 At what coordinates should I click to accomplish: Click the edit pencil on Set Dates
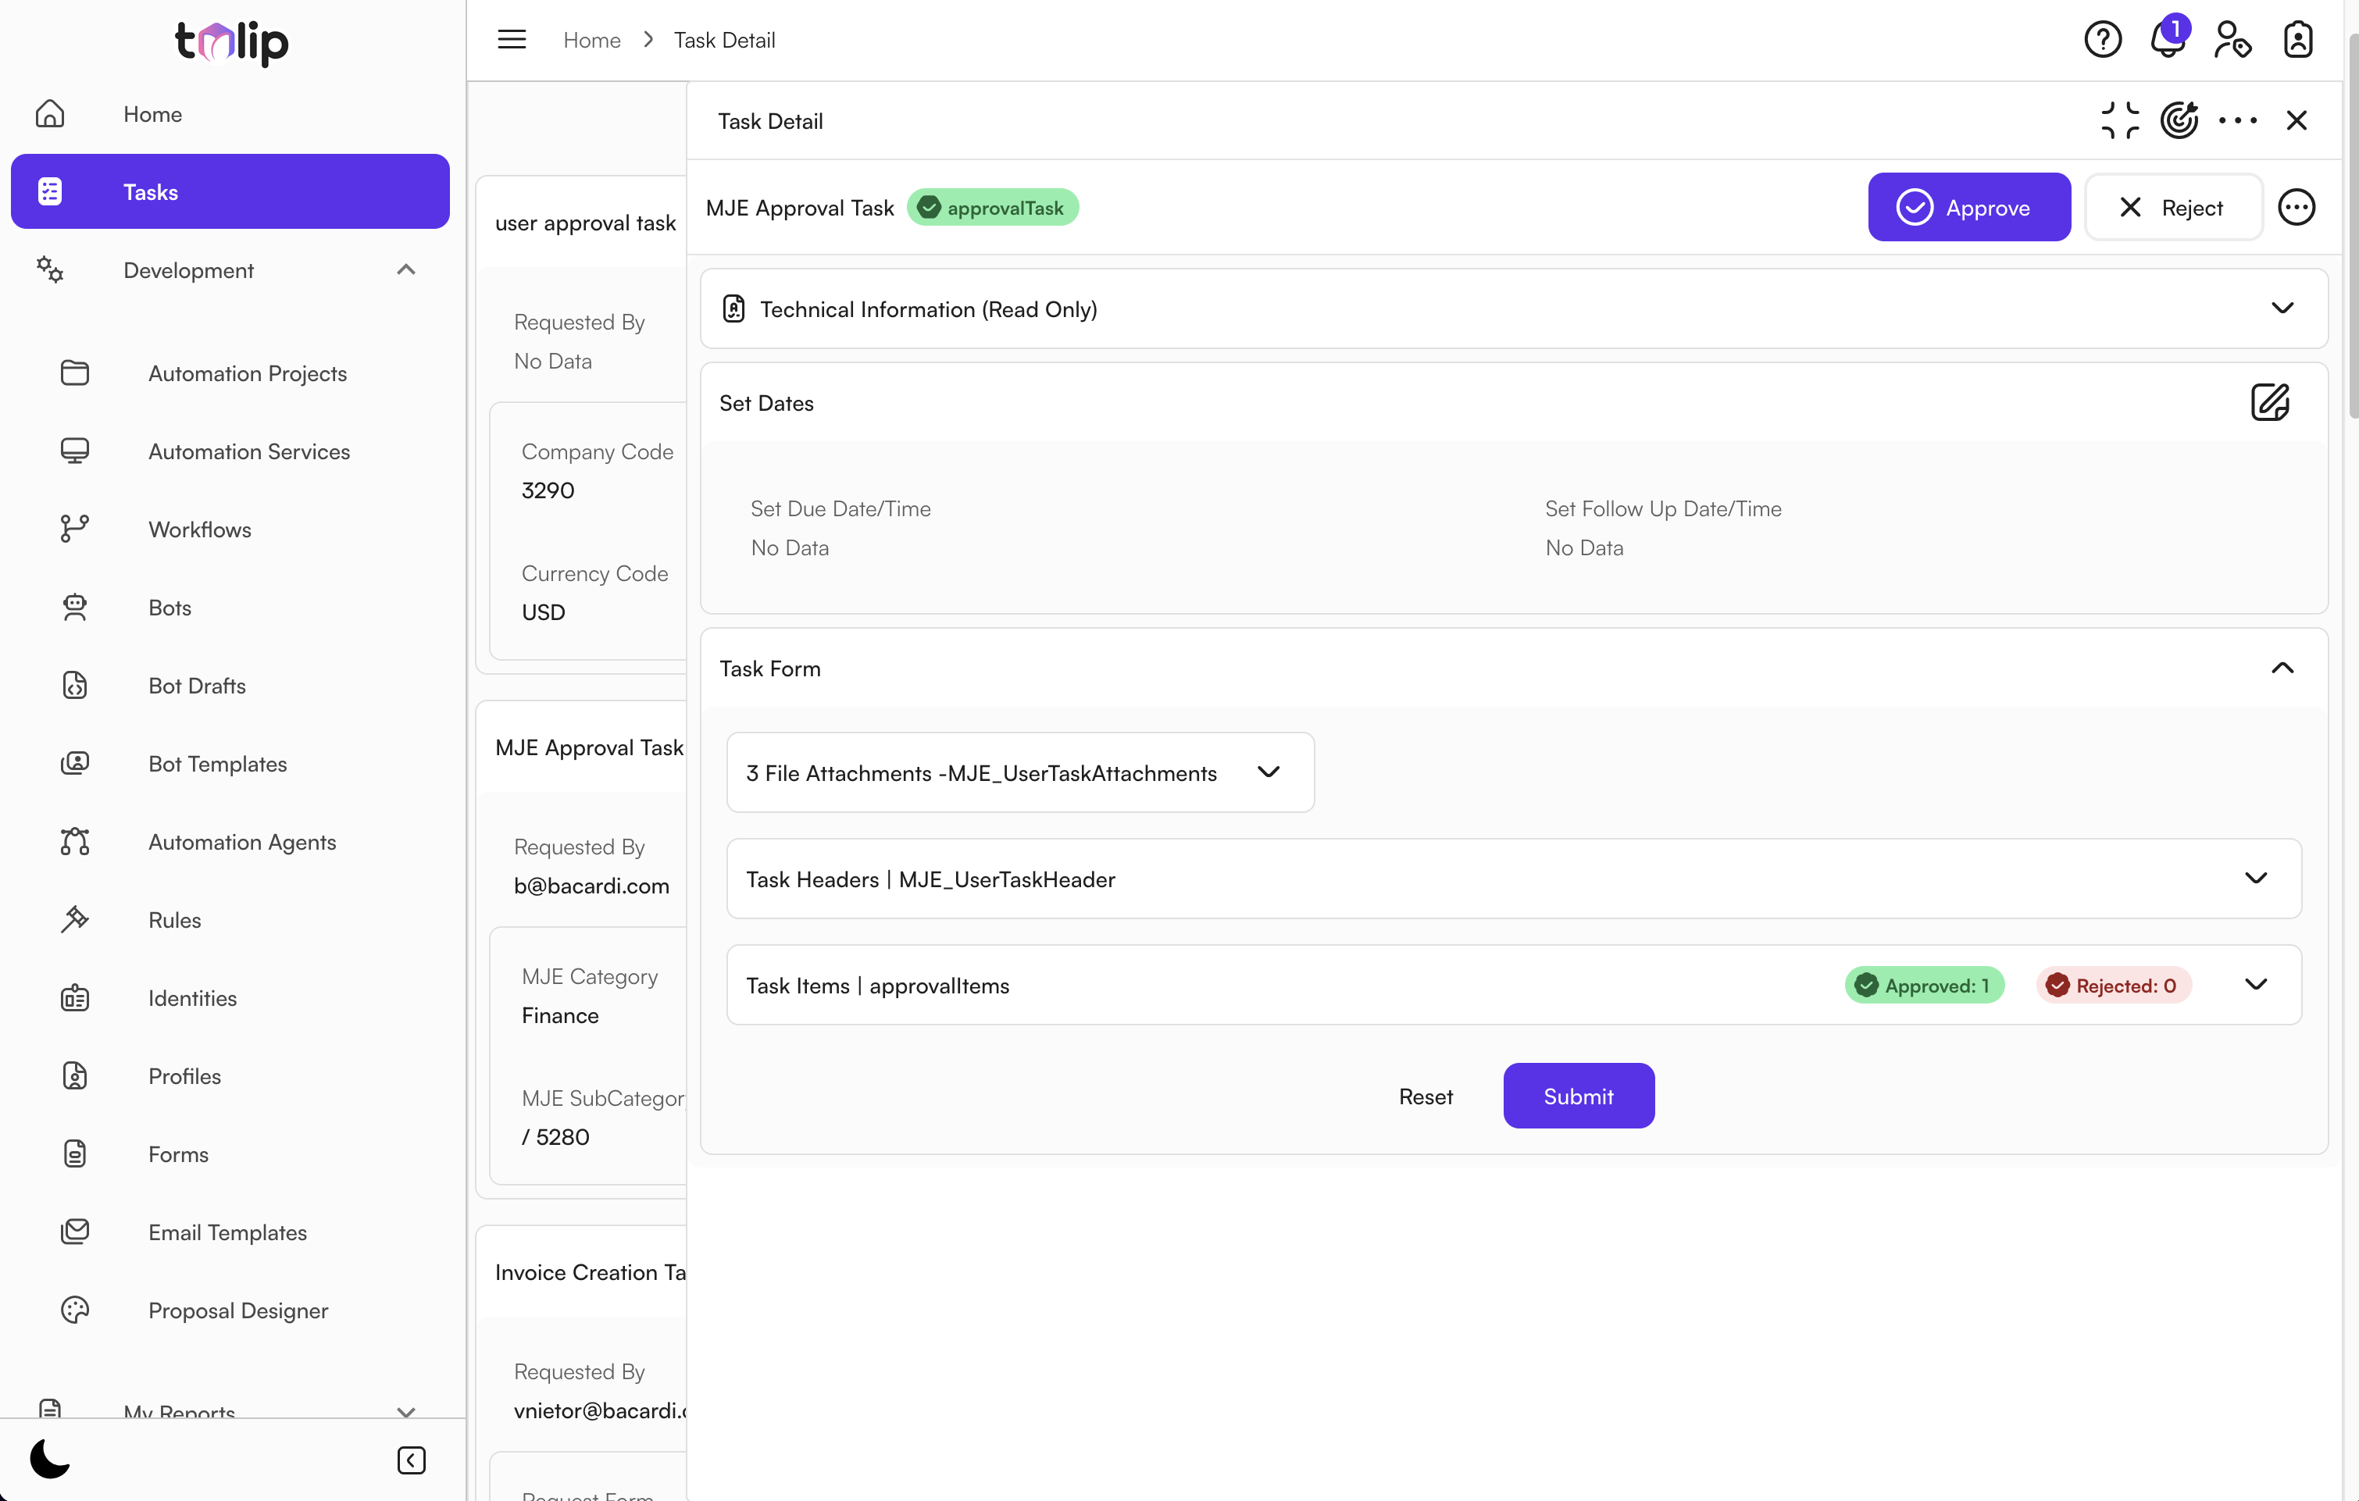2271,402
